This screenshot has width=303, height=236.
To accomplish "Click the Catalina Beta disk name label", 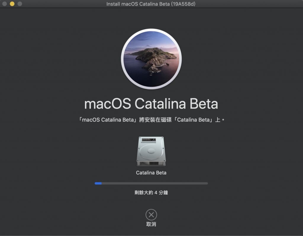I will point(151,173).
